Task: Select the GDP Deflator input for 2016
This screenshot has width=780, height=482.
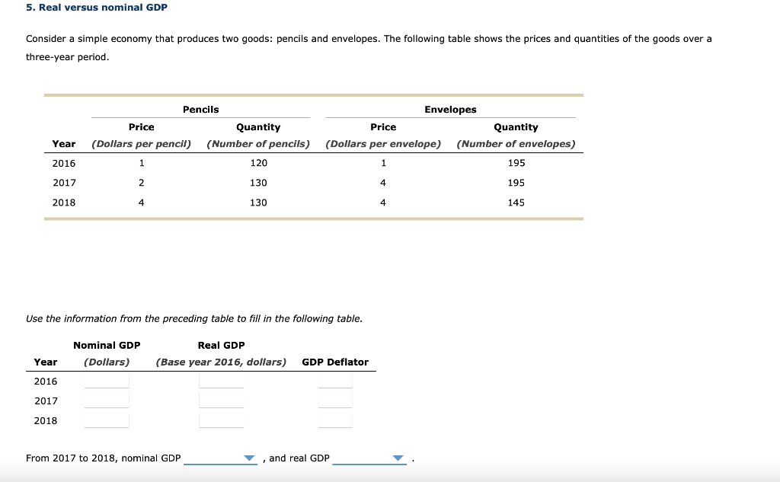Action: tap(335, 379)
